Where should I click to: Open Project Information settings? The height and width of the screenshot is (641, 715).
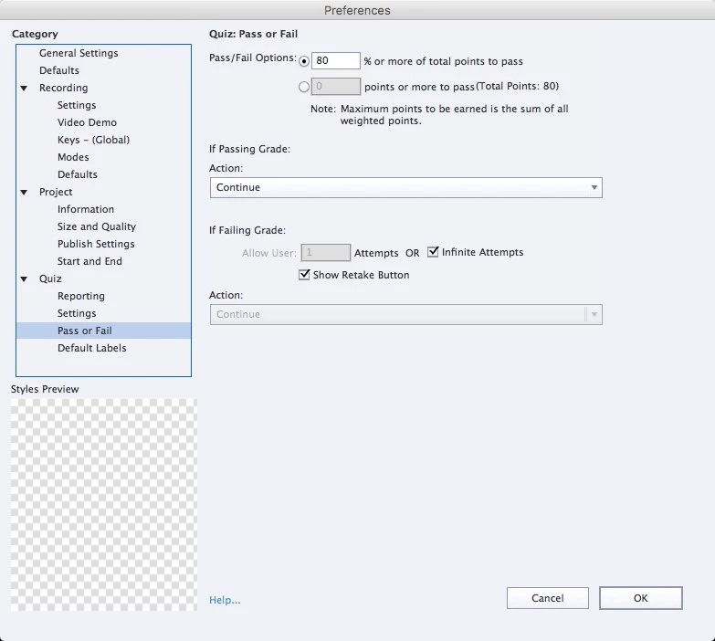tap(86, 209)
